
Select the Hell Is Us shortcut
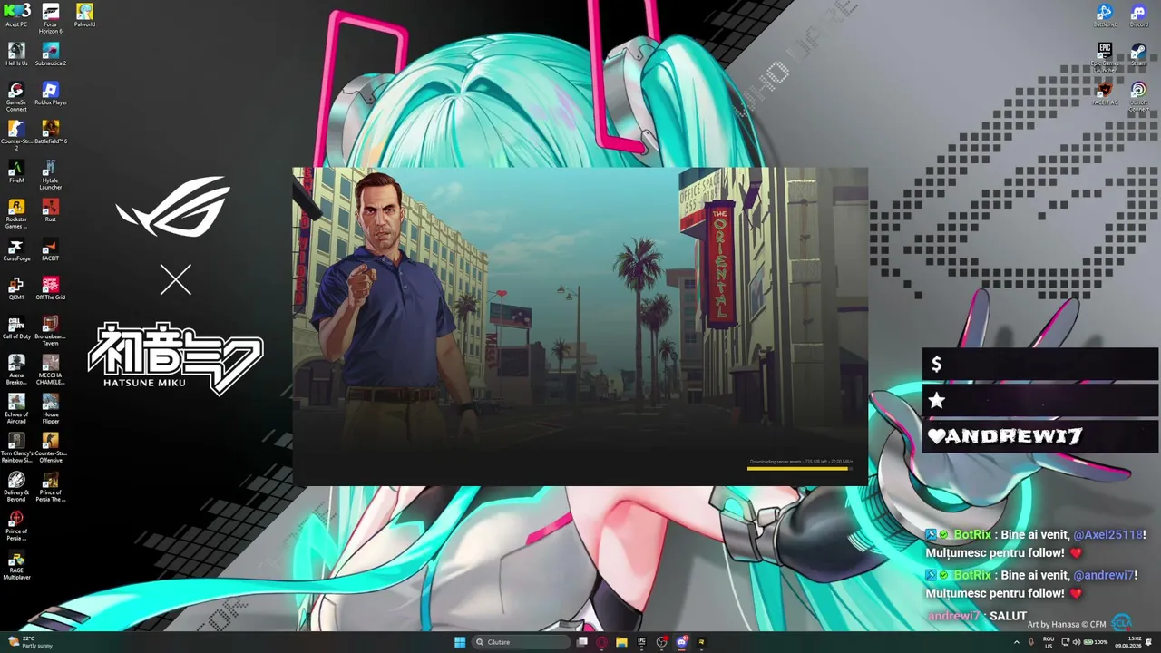click(x=16, y=54)
